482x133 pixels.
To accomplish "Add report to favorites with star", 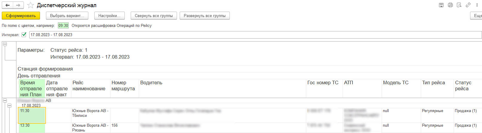I will coord(30,5).
